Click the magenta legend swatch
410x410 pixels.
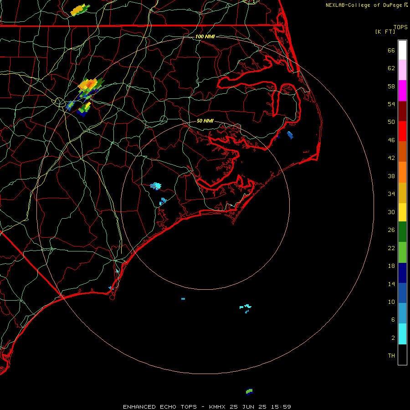[x=402, y=91]
